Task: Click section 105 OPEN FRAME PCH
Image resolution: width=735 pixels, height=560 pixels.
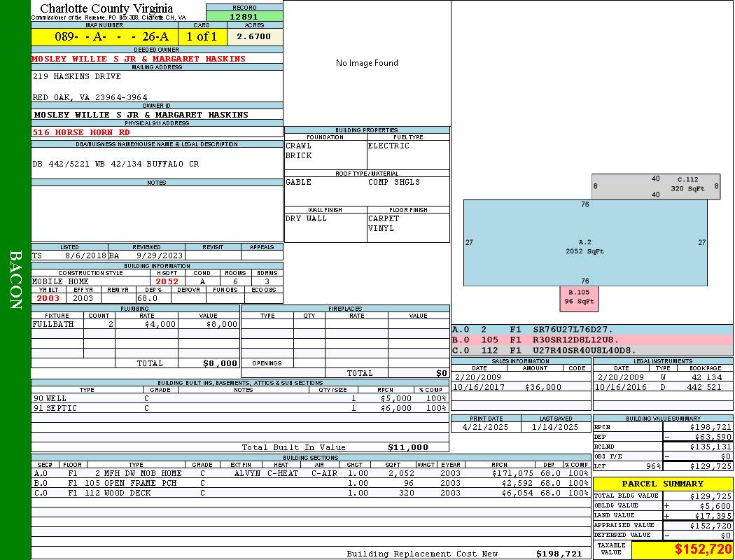Action: [131, 483]
